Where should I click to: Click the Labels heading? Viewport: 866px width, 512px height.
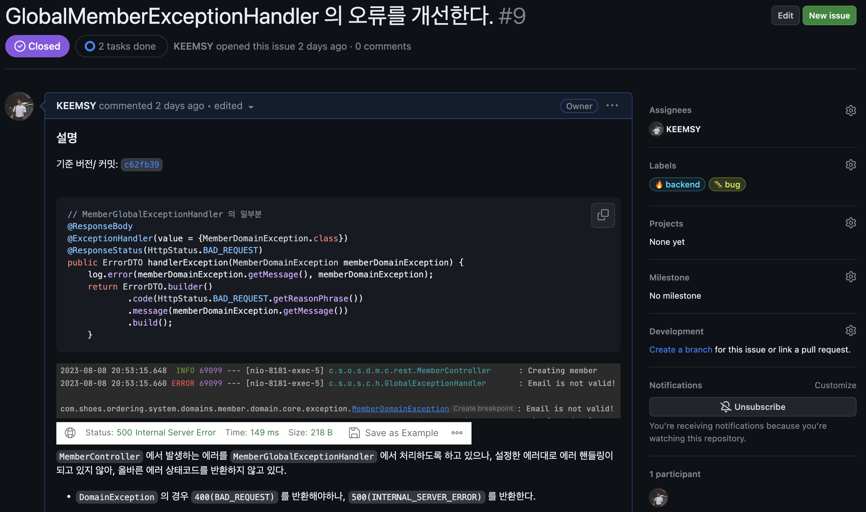(663, 165)
